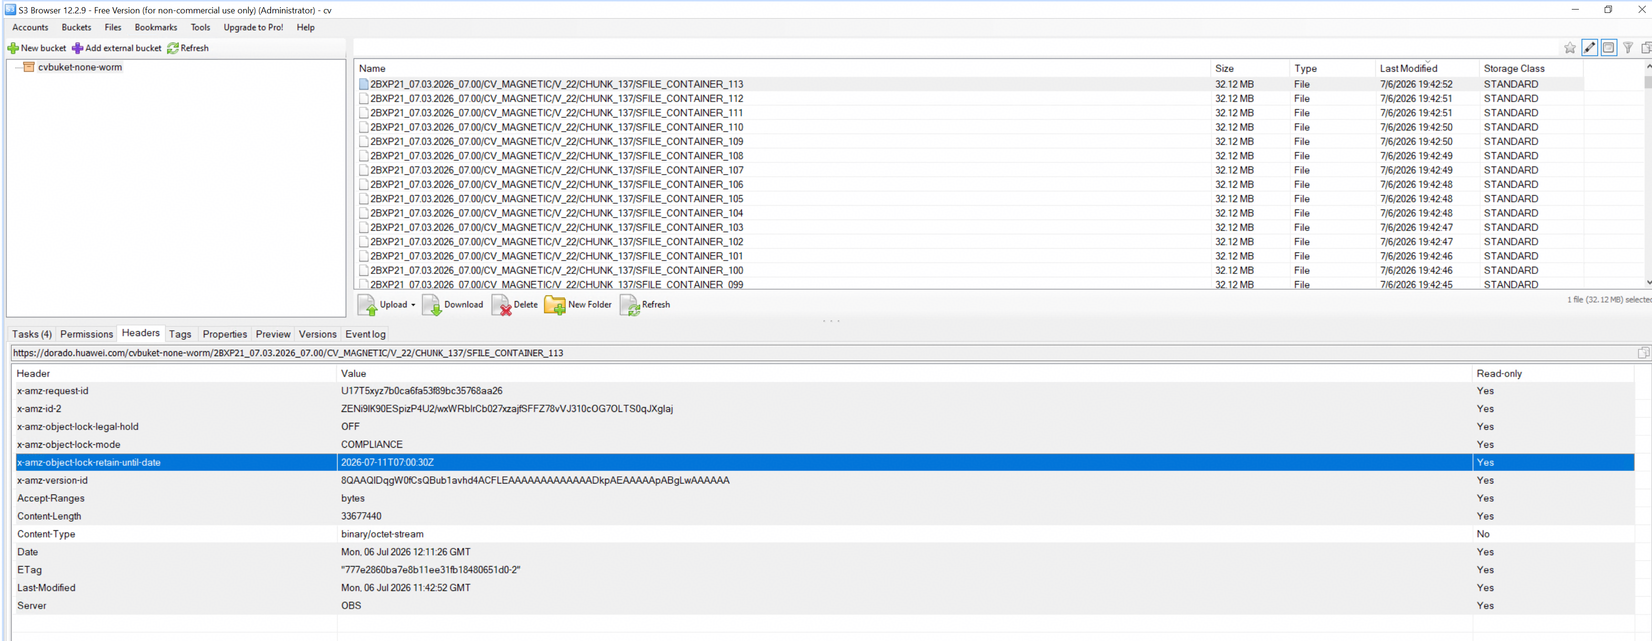
Task: Switch to the Tags tab
Action: pyautogui.click(x=180, y=334)
